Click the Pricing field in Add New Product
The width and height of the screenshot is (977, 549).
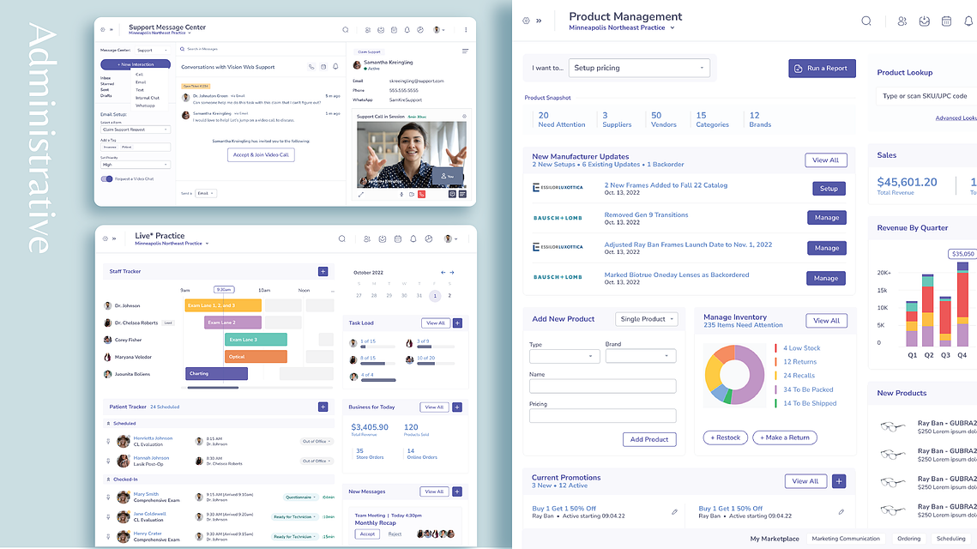pyautogui.click(x=602, y=416)
